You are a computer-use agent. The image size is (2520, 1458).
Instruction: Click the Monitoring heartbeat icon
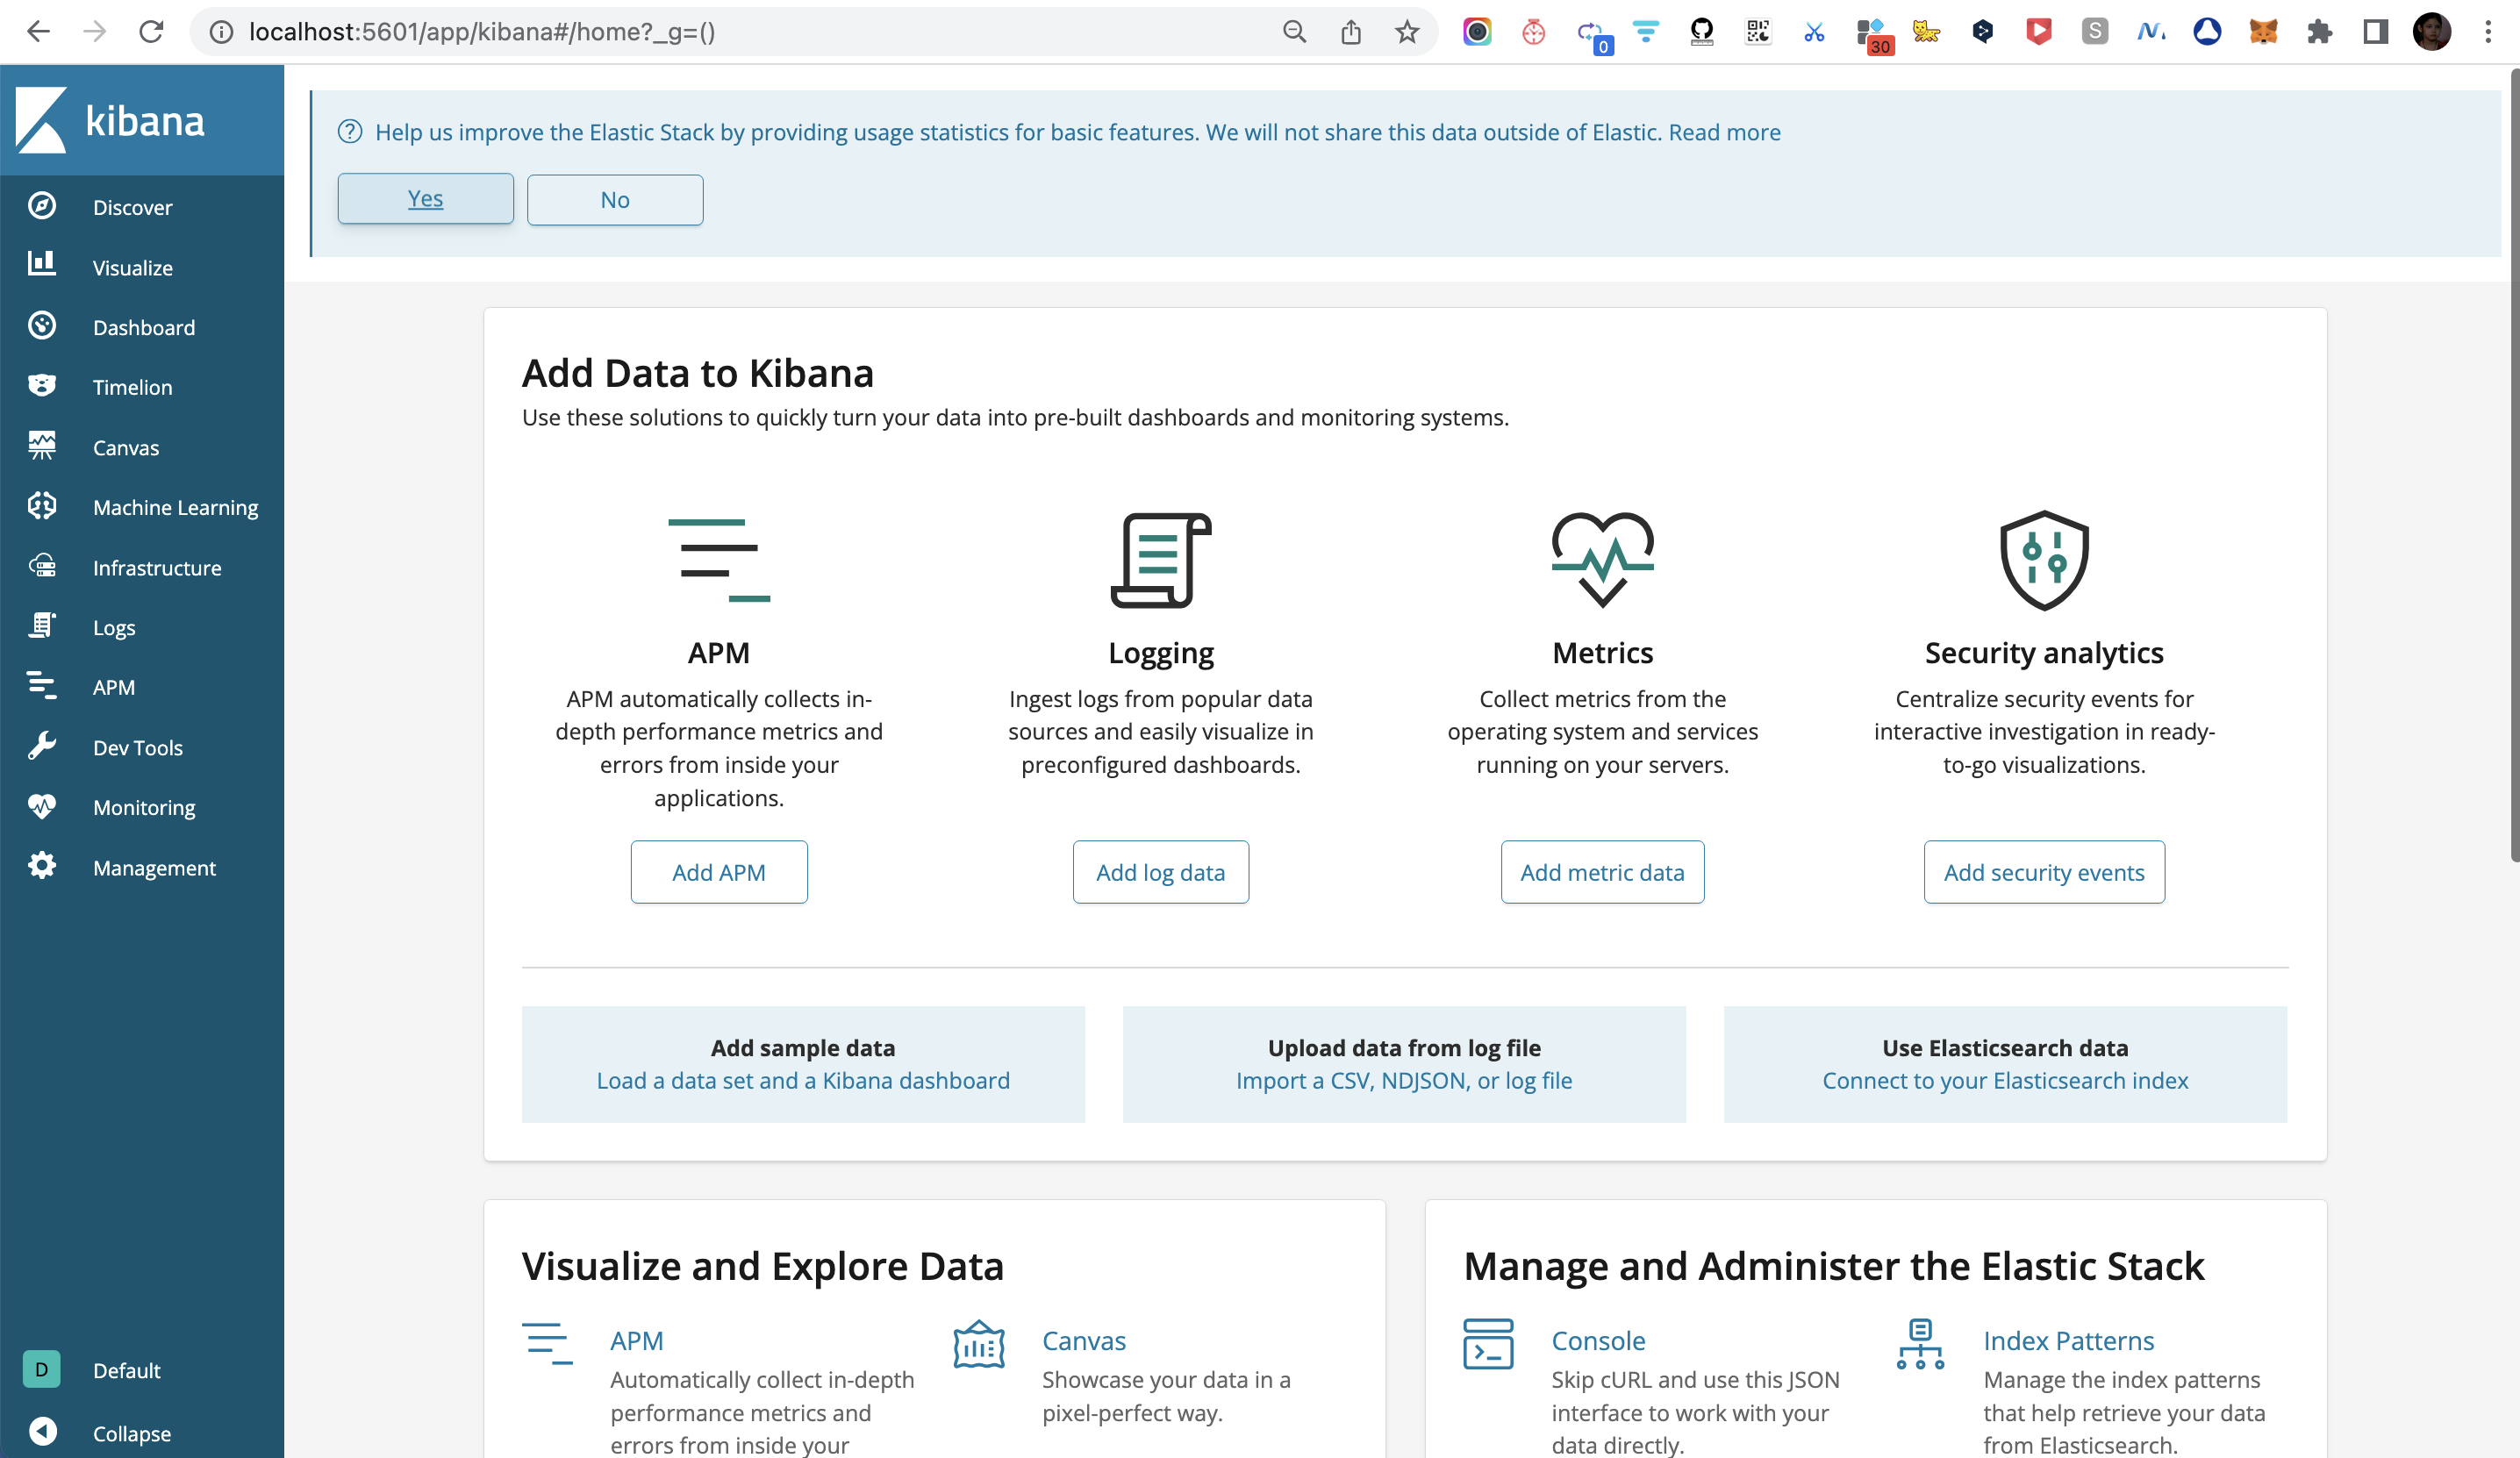click(x=42, y=806)
